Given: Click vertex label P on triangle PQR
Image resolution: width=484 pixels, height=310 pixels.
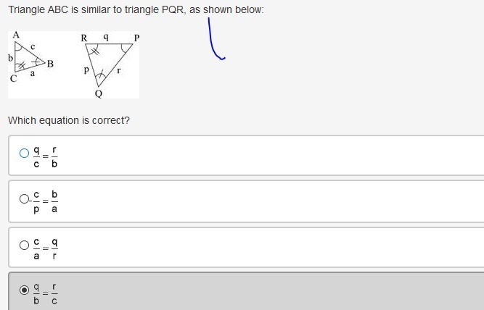Looking at the screenshot, I should 136,38.
